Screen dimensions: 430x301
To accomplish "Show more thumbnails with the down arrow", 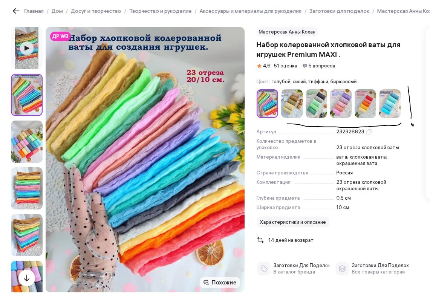I will click(x=27, y=278).
